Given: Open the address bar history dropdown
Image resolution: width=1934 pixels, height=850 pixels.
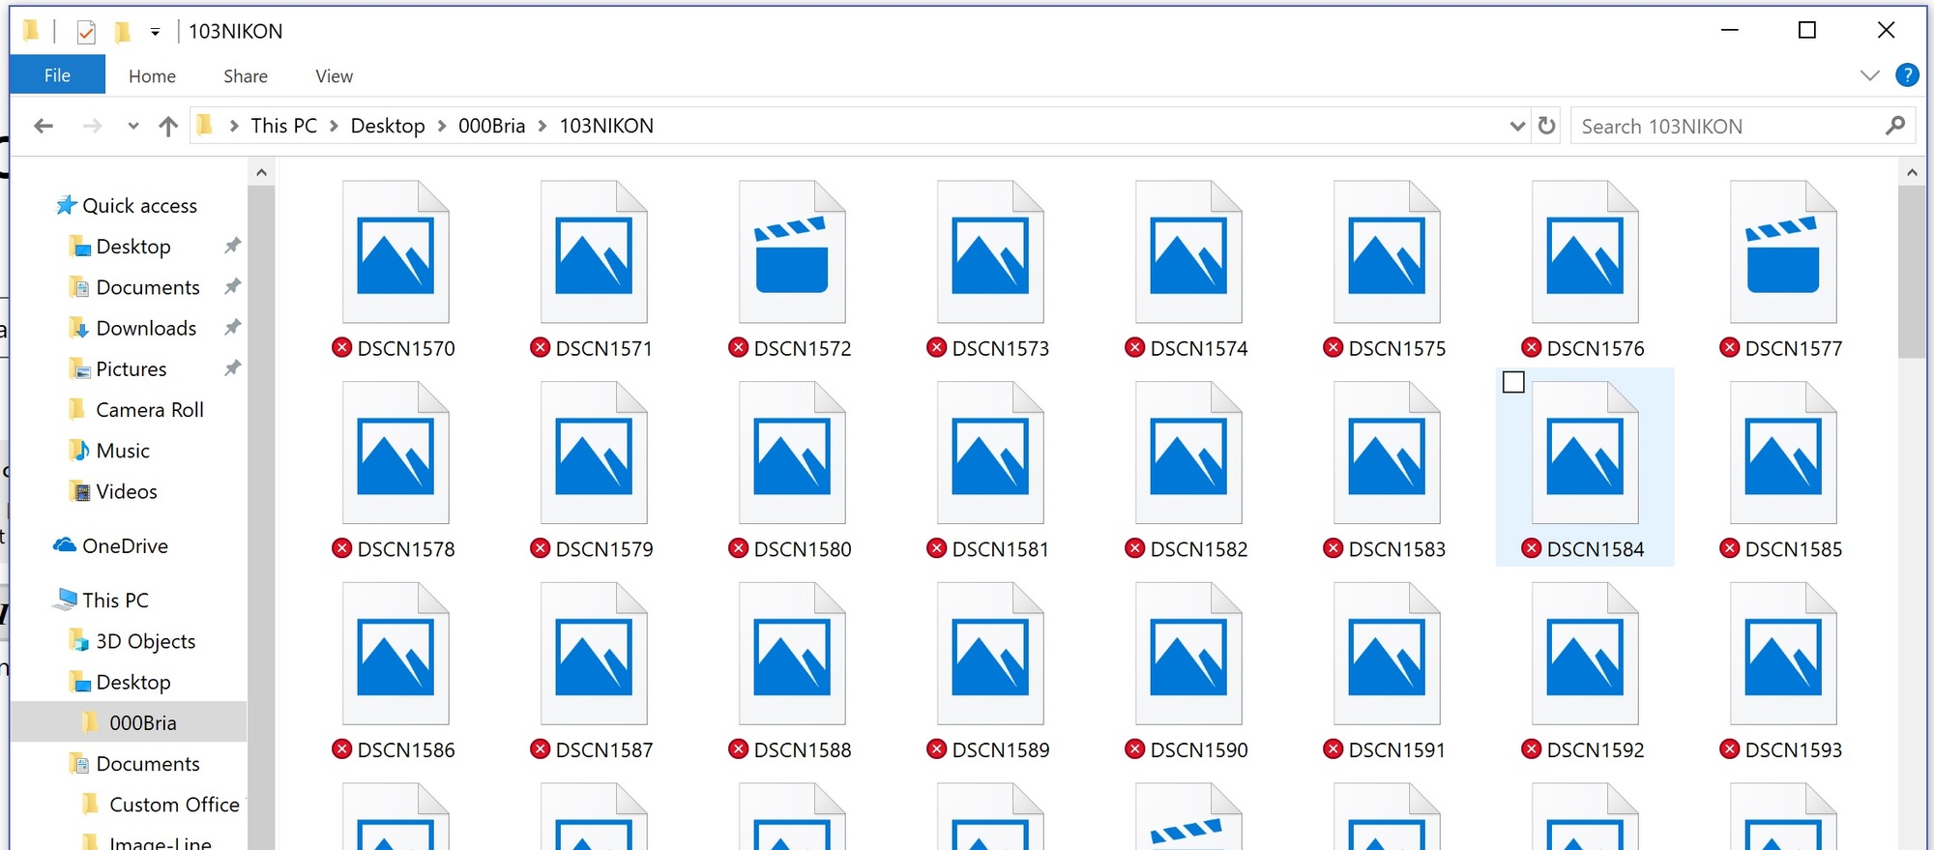Looking at the screenshot, I should tap(1517, 126).
